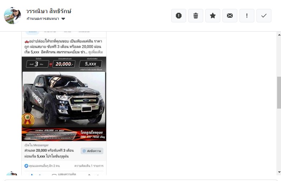The width and height of the screenshot is (281, 181).
Task: Click ad headline ส่วนลด 20,000 หรือขับฟรี 3 เดือน
Action: (49, 150)
